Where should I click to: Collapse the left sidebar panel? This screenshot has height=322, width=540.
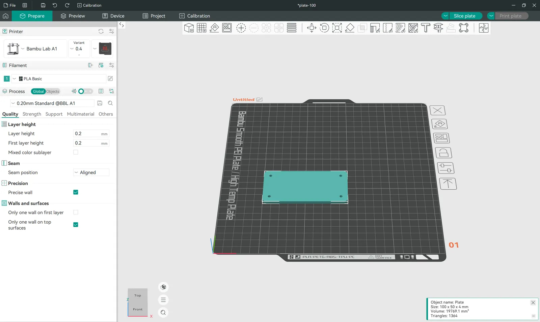pyautogui.click(x=122, y=25)
